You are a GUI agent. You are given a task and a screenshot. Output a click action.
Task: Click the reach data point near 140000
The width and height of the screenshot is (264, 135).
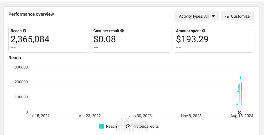[238, 91]
